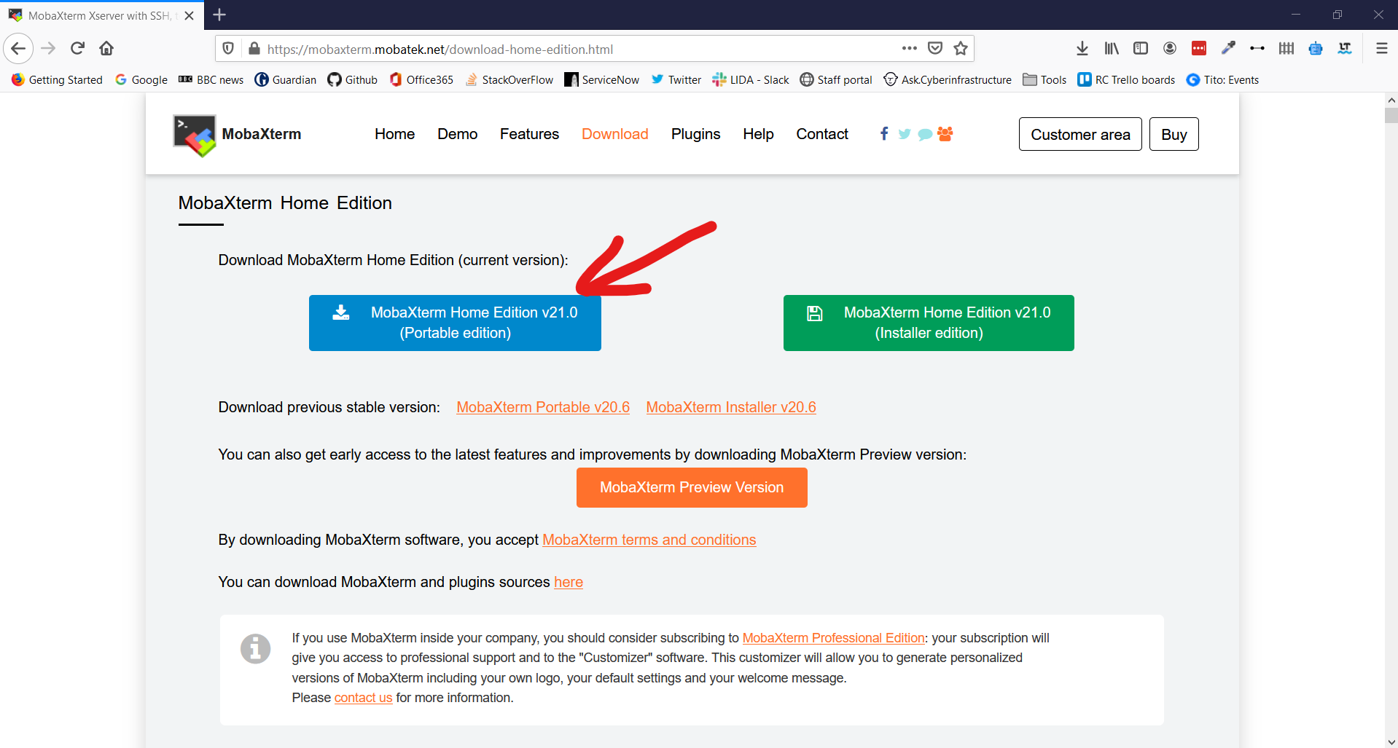The height and width of the screenshot is (748, 1398).
Task: Open the Library toolbar icon
Action: tap(1112, 49)
